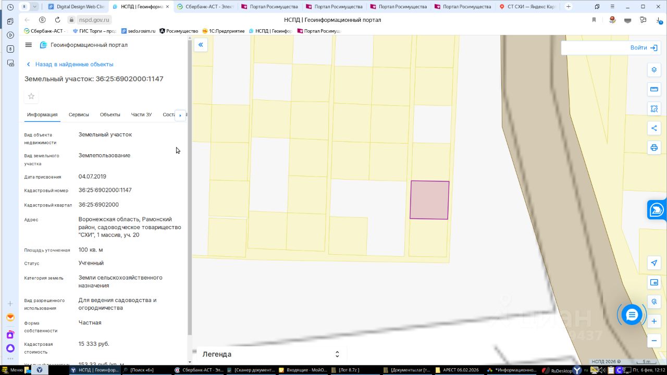The width and height of the screenshot is (667, 375).
Task: Click the cadastral quarter 36:25:6902000 value
Action: point(98,205)
